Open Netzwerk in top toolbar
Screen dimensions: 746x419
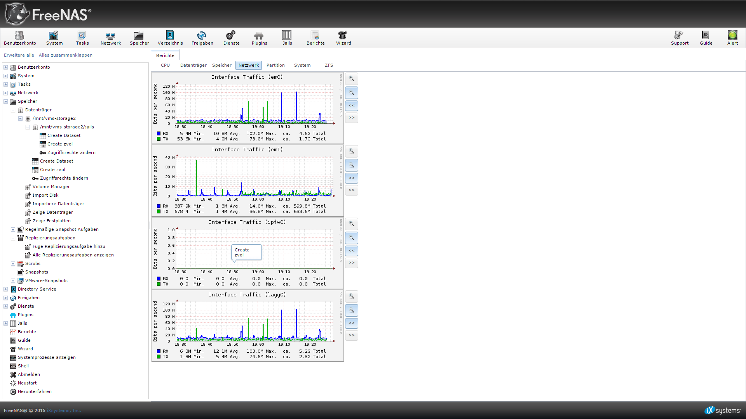(x=110, y=38)
